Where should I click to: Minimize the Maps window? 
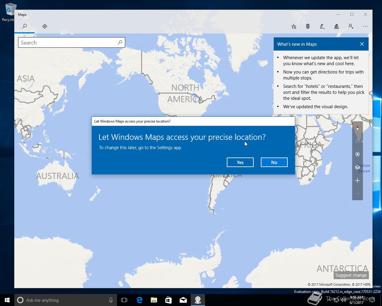tap(338, 14)
